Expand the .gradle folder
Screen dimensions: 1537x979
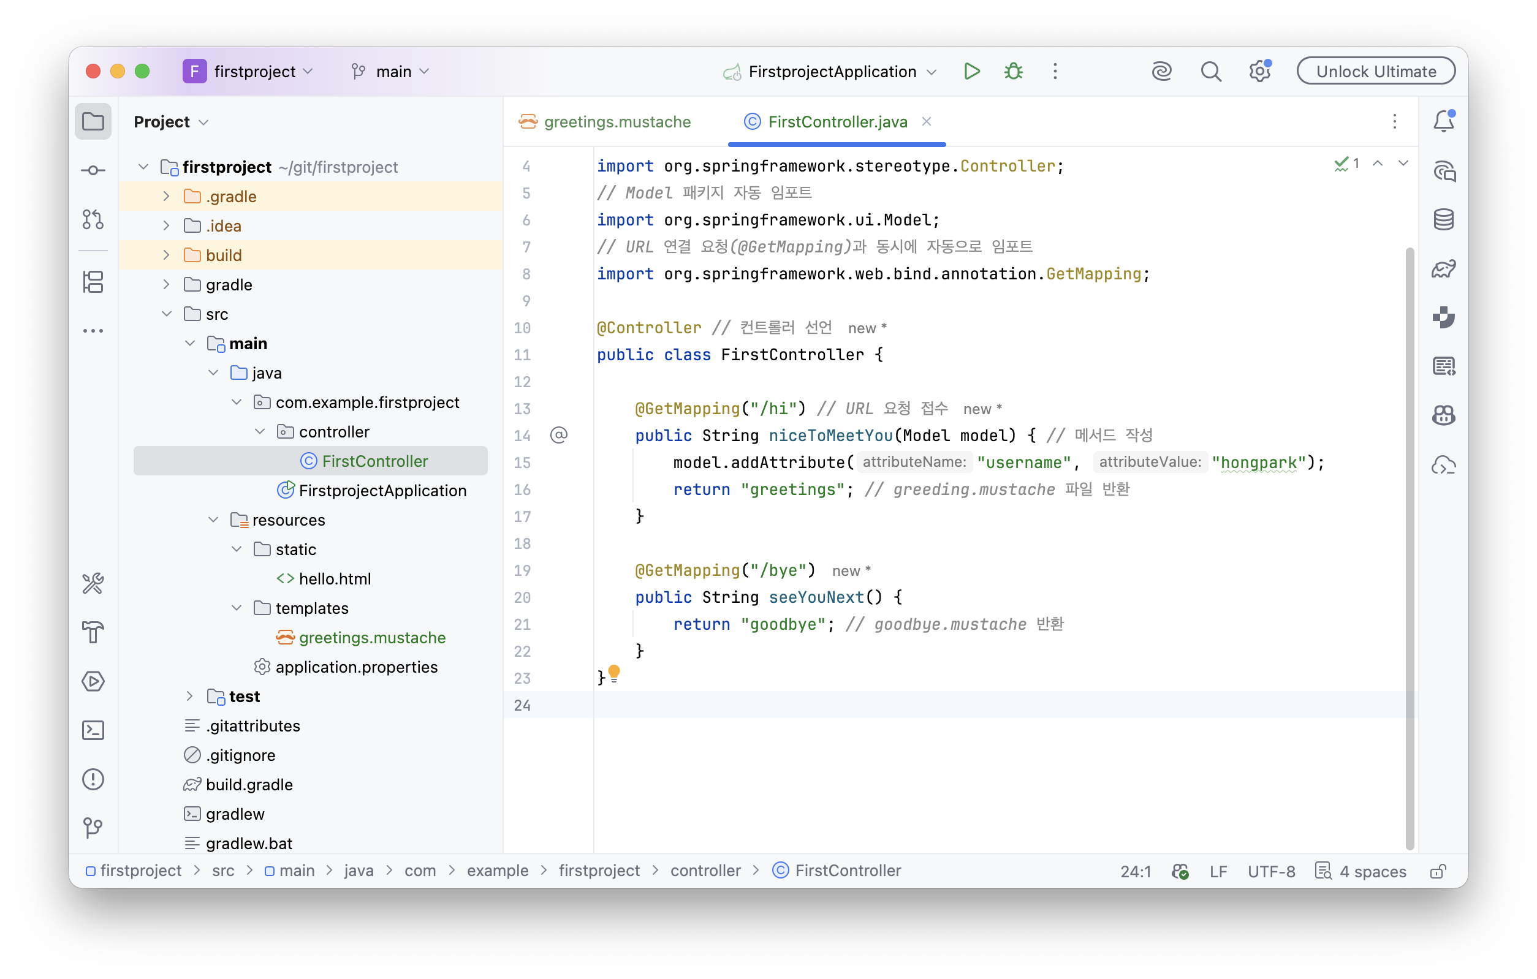click(x=166, y=197)
